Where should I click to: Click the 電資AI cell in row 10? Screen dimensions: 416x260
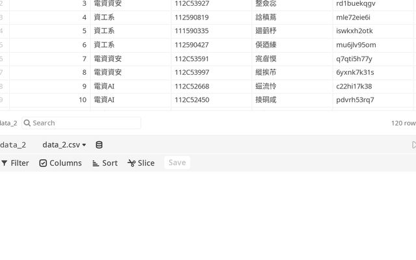coord(104,100)
